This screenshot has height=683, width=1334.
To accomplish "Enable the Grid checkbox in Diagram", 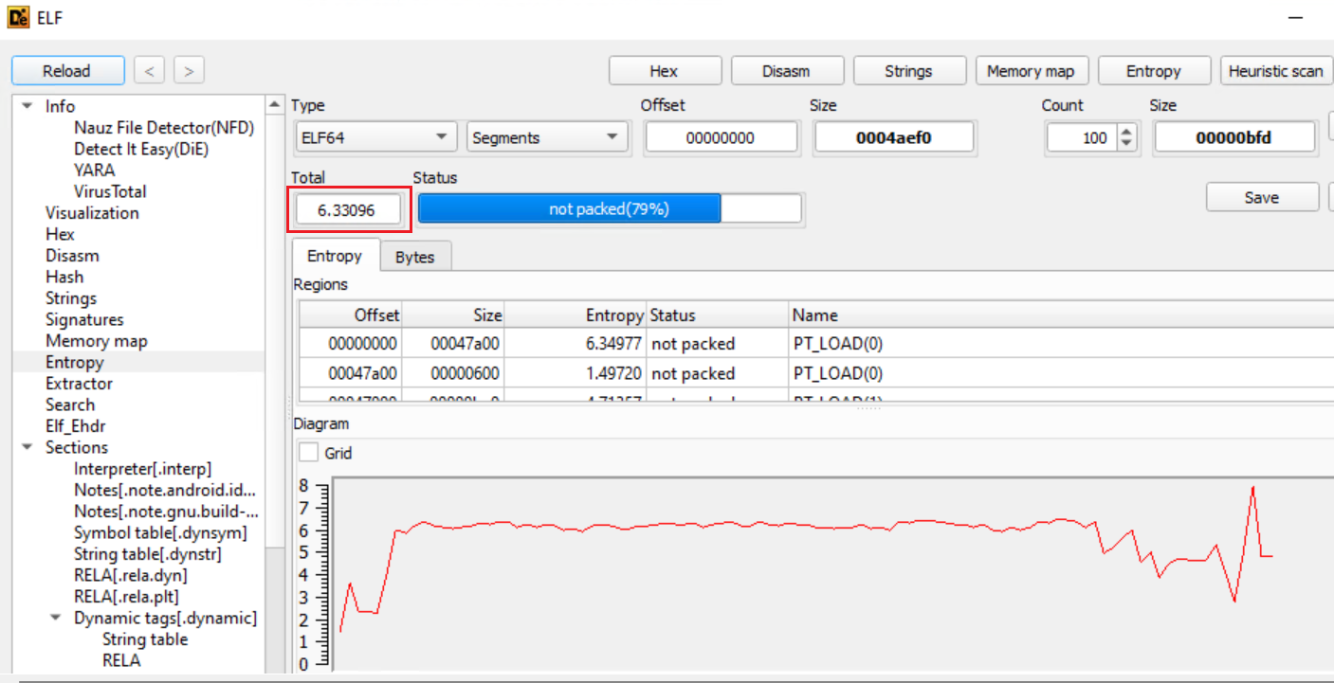I will click(x=308, y=453).
